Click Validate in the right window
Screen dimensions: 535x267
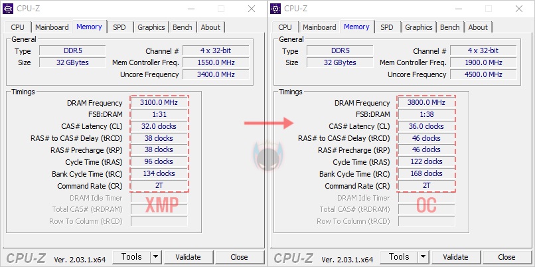(455, 257)
